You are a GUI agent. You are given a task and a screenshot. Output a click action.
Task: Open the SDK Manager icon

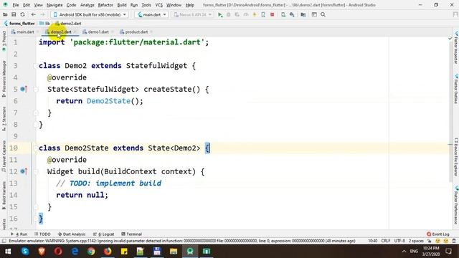292,14
